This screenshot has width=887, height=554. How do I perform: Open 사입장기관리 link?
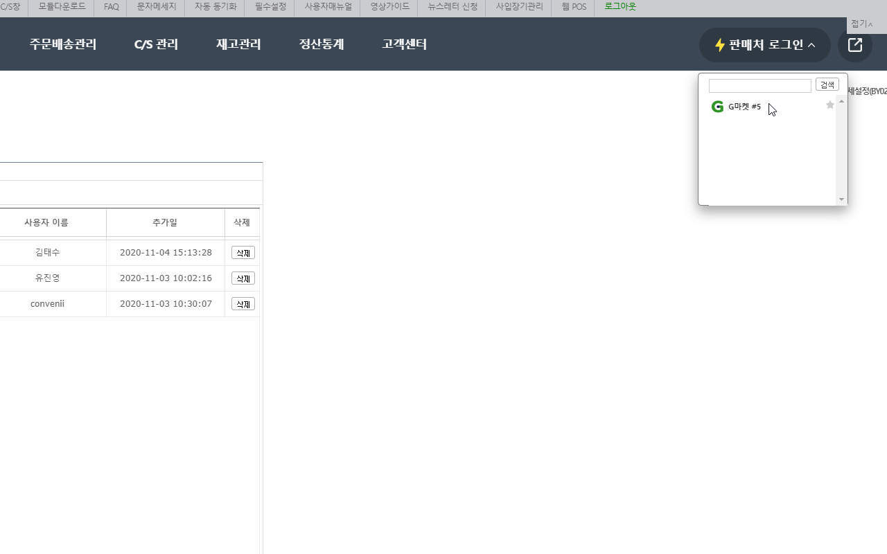(x=520, y=6)
